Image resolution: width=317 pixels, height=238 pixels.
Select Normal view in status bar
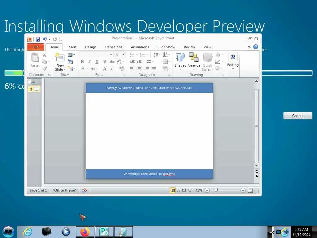pyautogui.click(x=172, y=190)
